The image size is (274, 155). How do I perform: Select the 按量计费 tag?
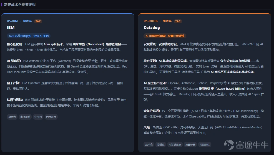[190, 145]
